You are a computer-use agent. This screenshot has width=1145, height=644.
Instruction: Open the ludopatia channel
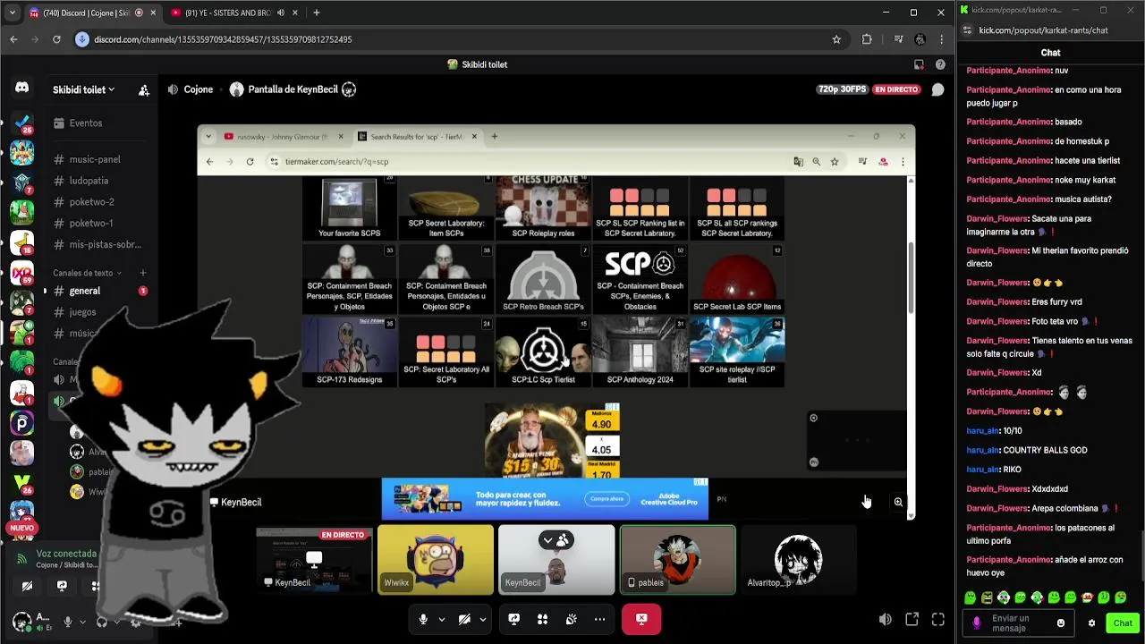(100, 181)
